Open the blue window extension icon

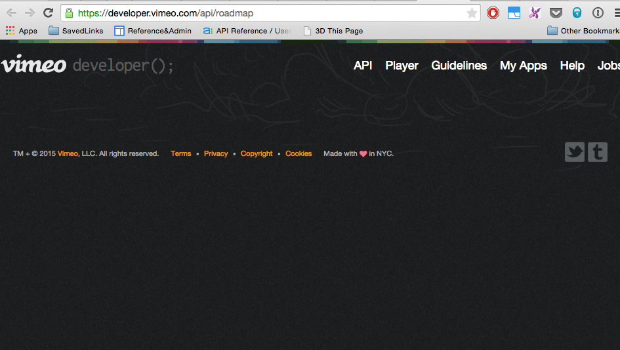514,13
